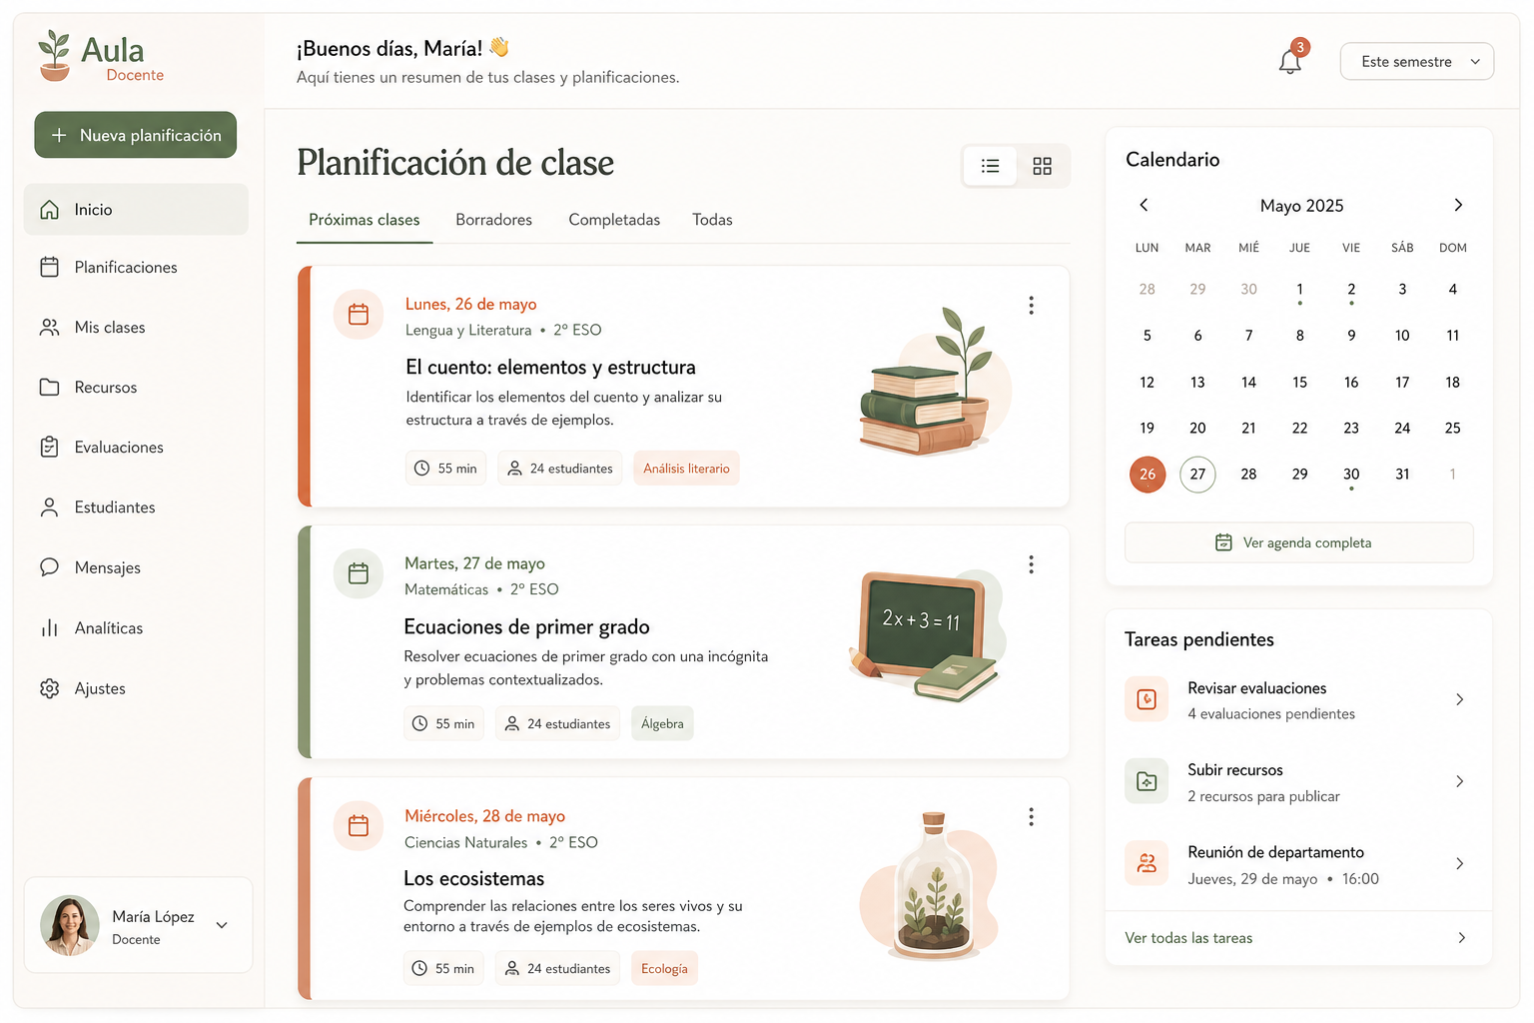Open the Ecuaciones de primer grado title

coord(526,627)
